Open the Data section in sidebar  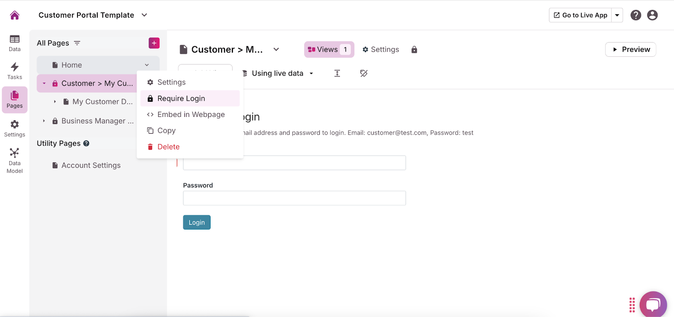point(15,43)
